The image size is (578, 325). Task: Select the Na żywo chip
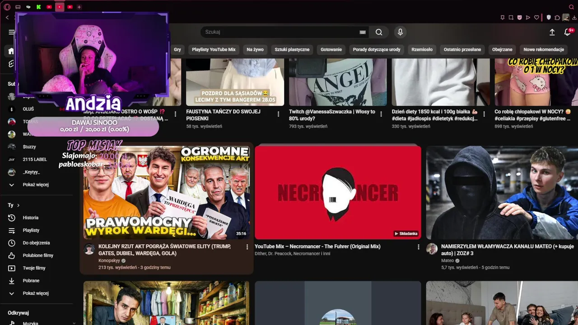[x=255, y=50]
